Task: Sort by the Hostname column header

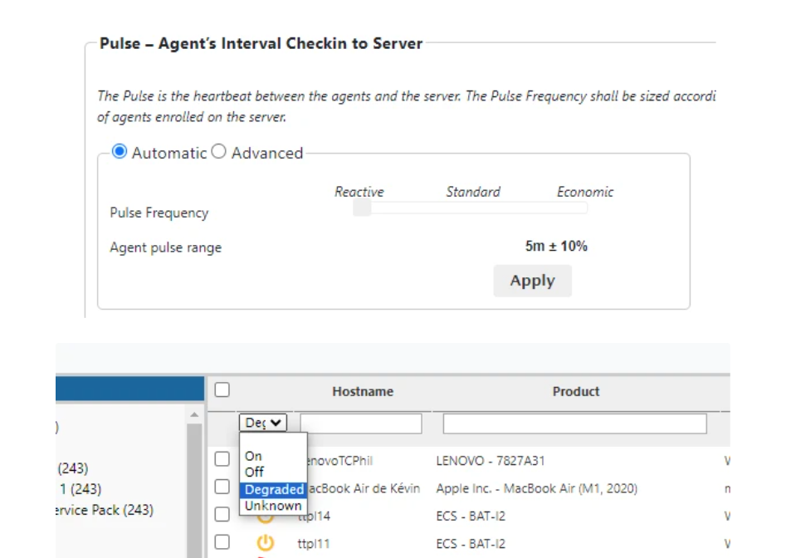Action: click(363, 391)
